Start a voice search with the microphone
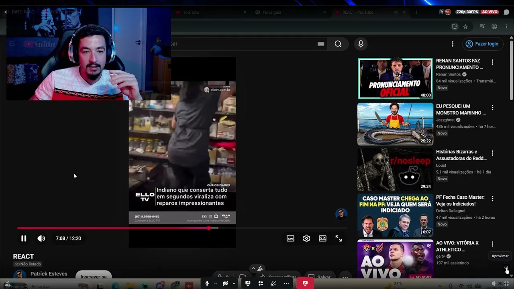This screenshot has height=289, width=514. point(361,44)
